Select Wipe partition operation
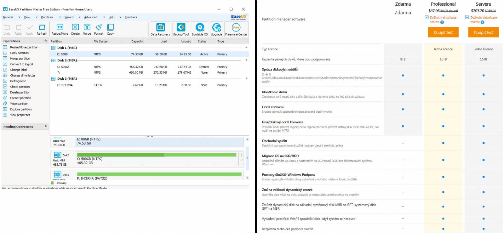Screen dimensions: 504x233 pos(16,104)
